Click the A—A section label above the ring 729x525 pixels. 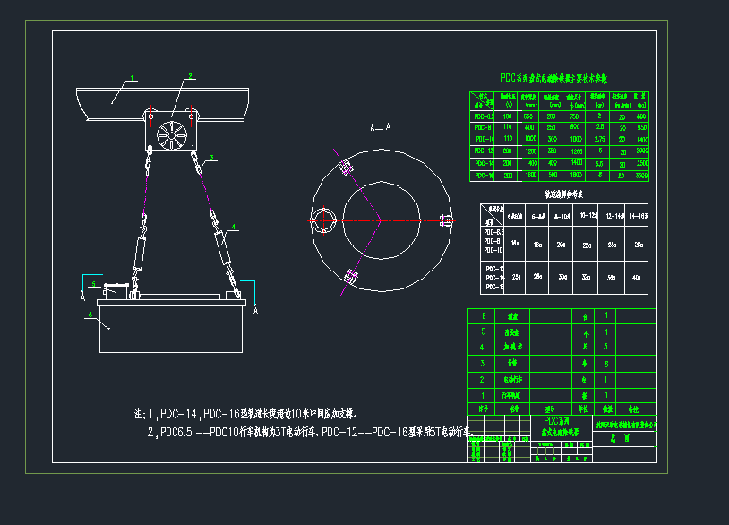(x=381, y=129)
